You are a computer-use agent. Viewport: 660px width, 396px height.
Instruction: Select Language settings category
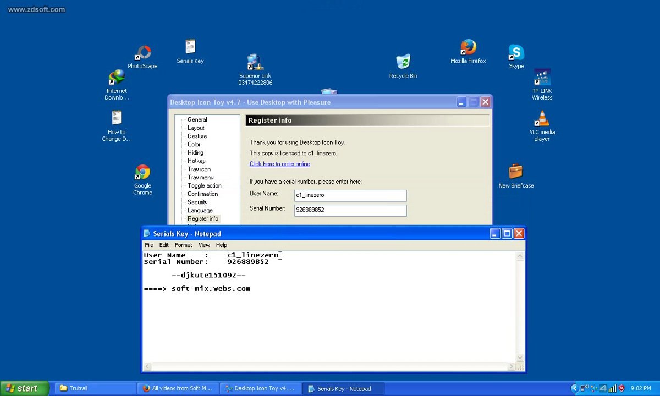pos(200,210)
